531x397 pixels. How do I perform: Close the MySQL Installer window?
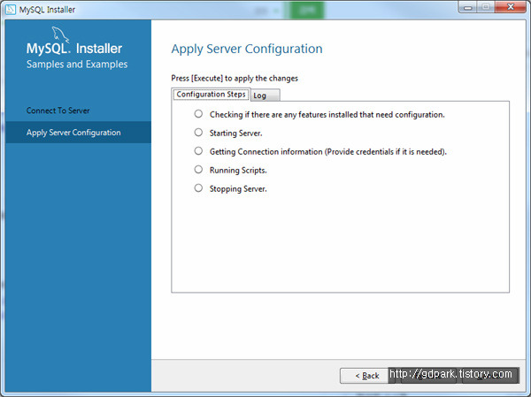click(511, 7)
